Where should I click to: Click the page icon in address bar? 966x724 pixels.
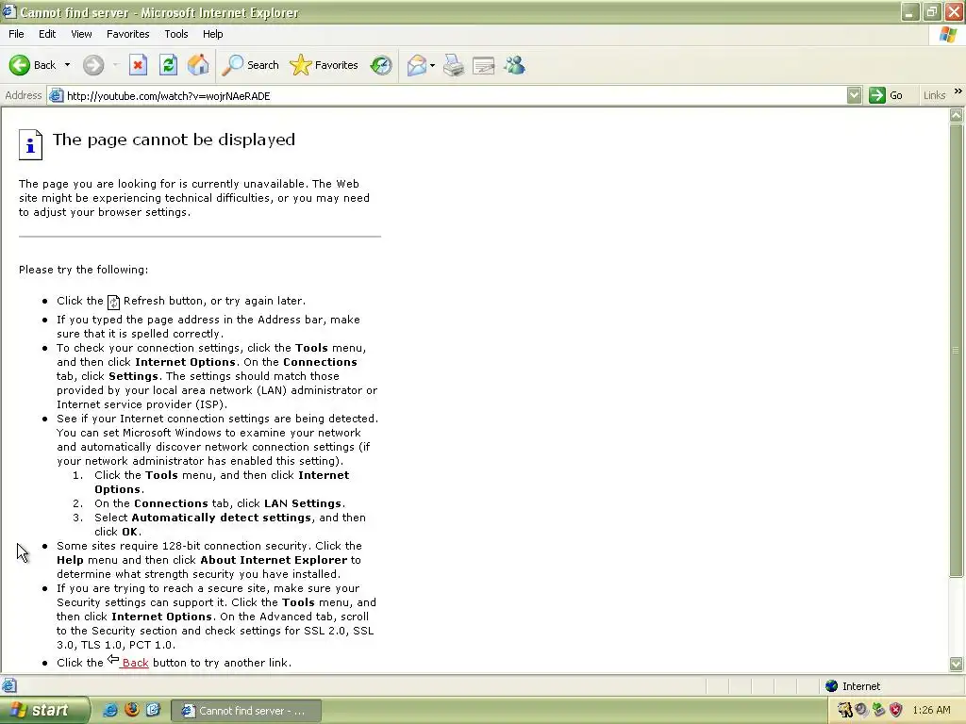point(56,95)
